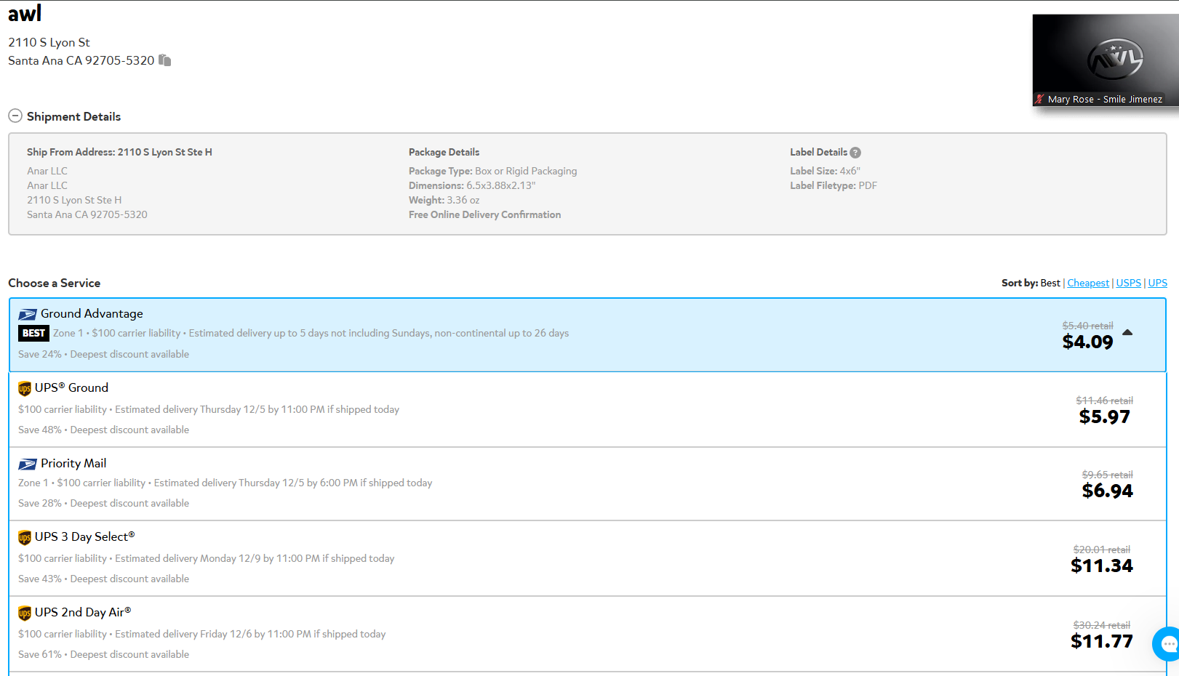Click the awl recipient name heading
The width and height of the screenshot is (1179, 676).
(25, 13)
